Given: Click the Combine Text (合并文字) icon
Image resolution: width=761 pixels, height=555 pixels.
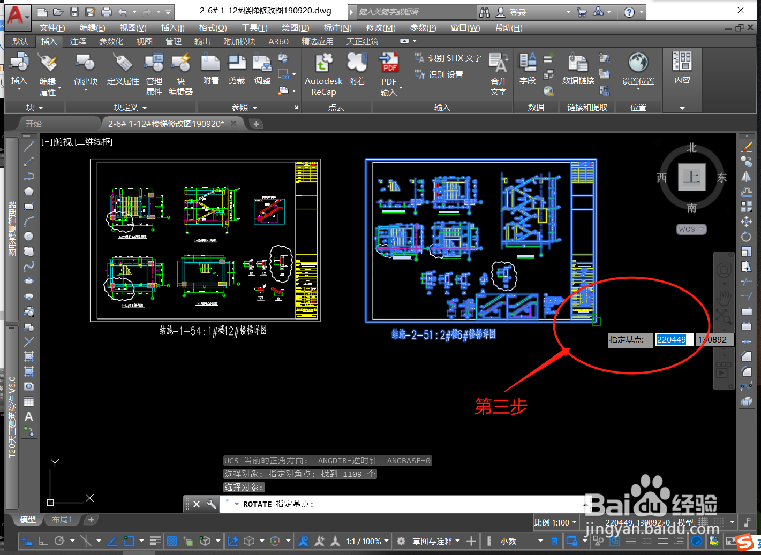Looking at the screenshot, I should click(499, 63).
